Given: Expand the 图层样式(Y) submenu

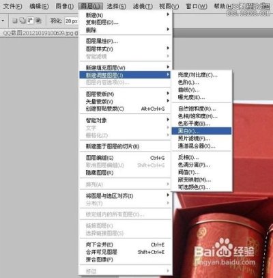Looking at the screenshot, I should pyautogui.click(x=126, y=48).
